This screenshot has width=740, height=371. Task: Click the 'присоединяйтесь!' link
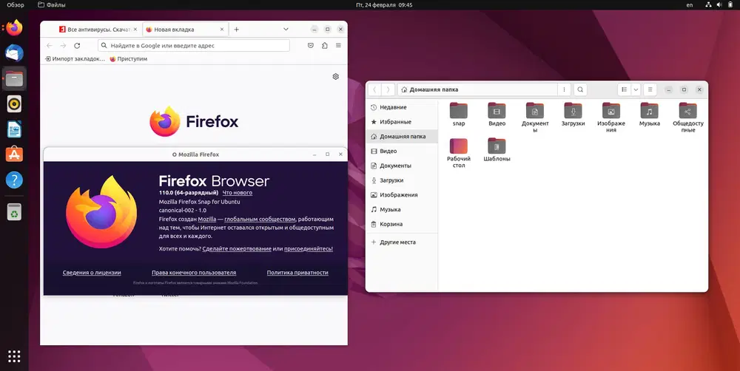308,249
